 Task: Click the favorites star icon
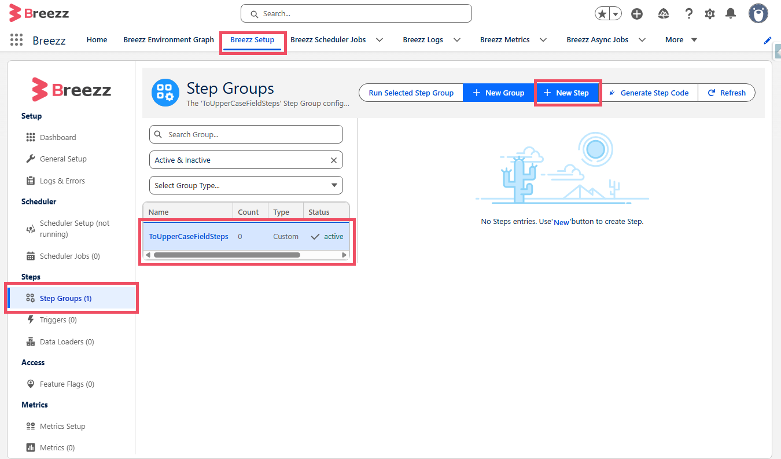pyautogui.click(x=602, y=14)
